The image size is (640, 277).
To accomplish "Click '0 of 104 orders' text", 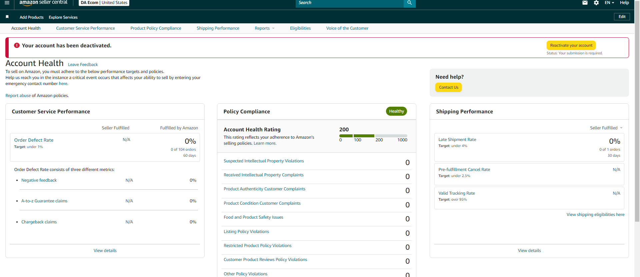I will tap(183, 150).
